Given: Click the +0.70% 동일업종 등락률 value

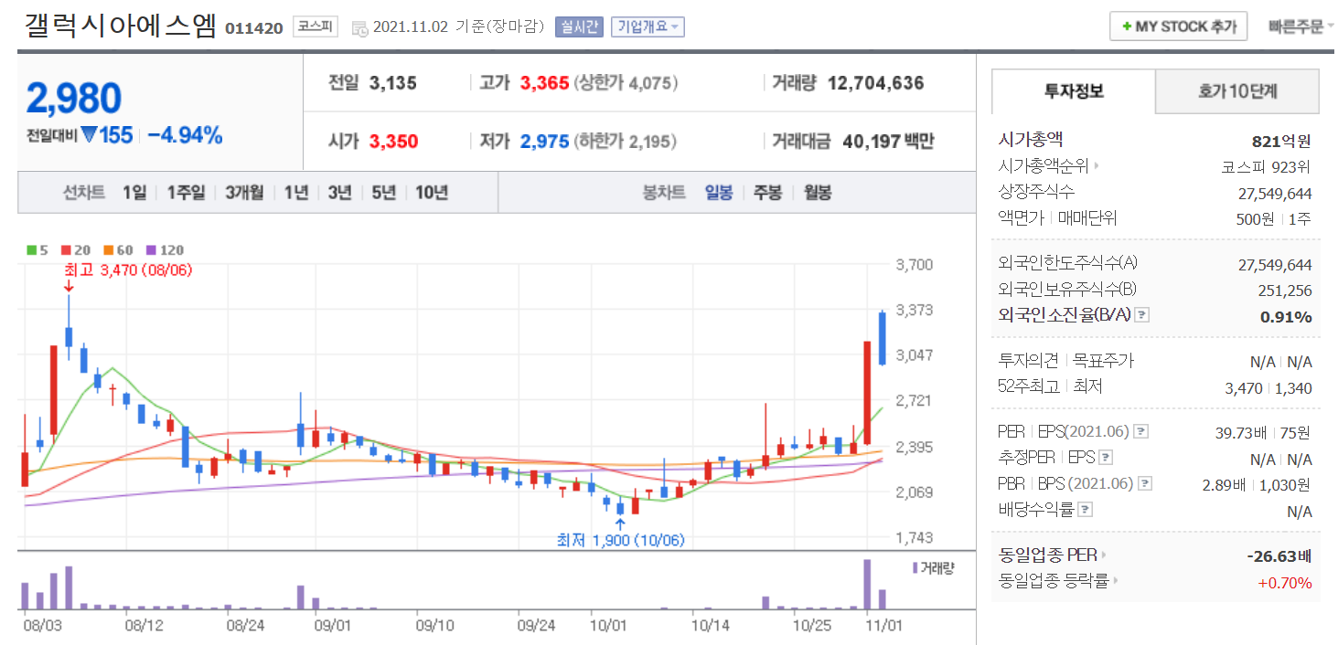Looking at the screenshot, I should [1285, 583].
